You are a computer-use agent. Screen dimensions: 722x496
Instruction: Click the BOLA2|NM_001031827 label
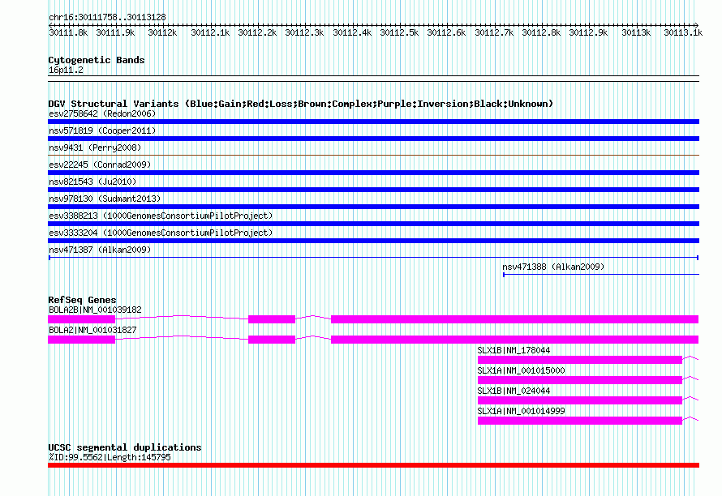click(x=92, y=330)
